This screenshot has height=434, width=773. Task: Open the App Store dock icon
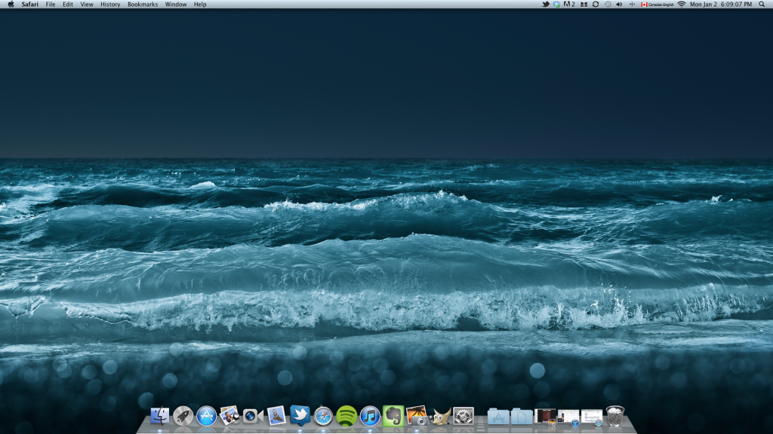[207, 416]
